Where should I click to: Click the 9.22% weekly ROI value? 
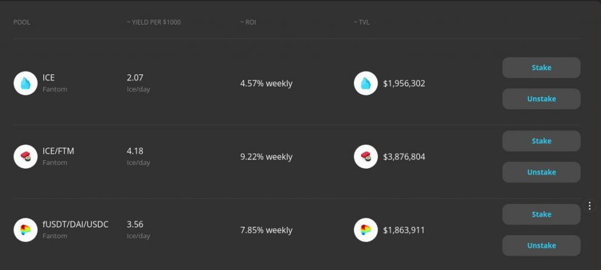(266, 157)
